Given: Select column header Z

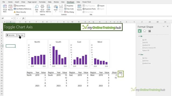Looking at the screenshot, I should coord(142,22).
